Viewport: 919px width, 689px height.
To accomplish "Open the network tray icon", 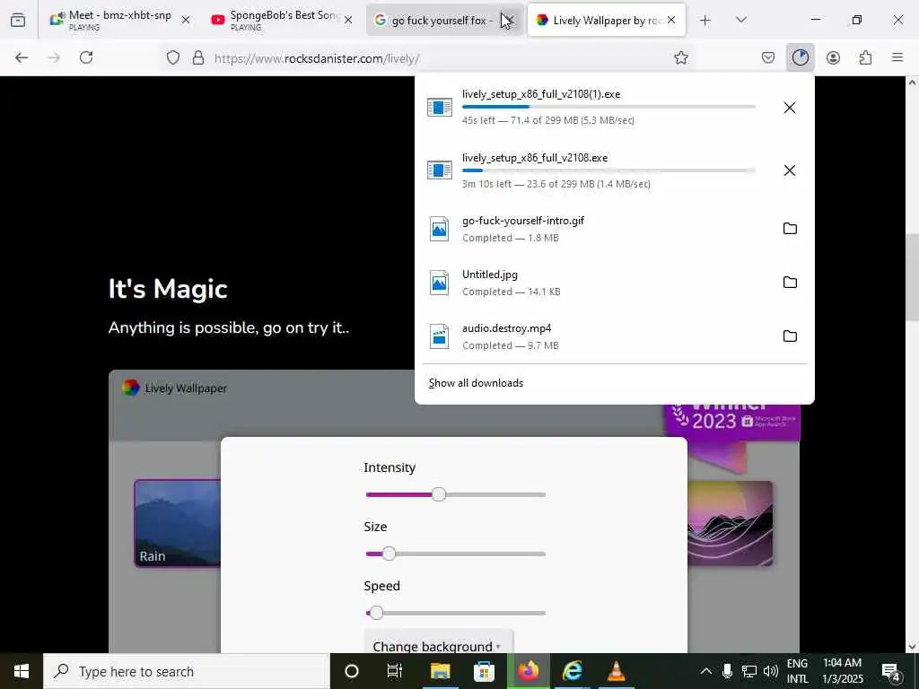I will point(749,671).
